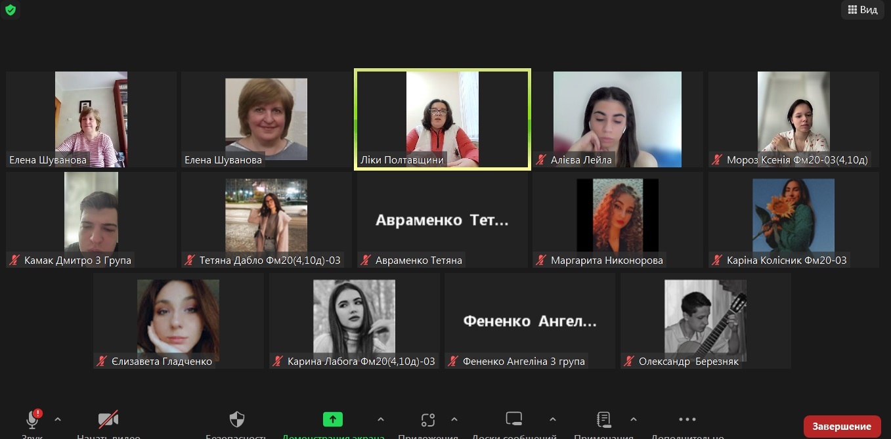Click green Демонстрация экрана share icon
Image resolution: width=891 pixels, height=439 pixels.
333,419
